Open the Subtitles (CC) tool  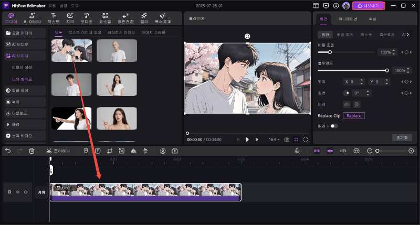point(70,18)
